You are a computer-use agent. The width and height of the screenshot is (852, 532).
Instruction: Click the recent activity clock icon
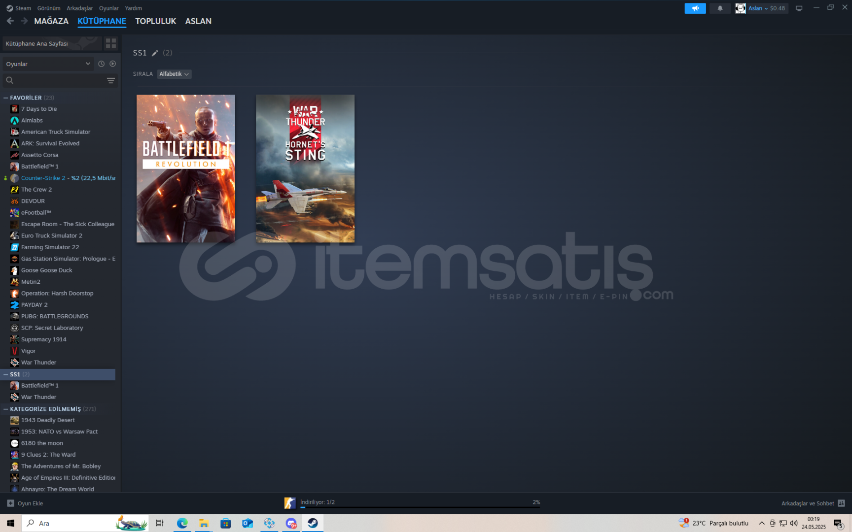pyautogui.click(x=101, y=64)
